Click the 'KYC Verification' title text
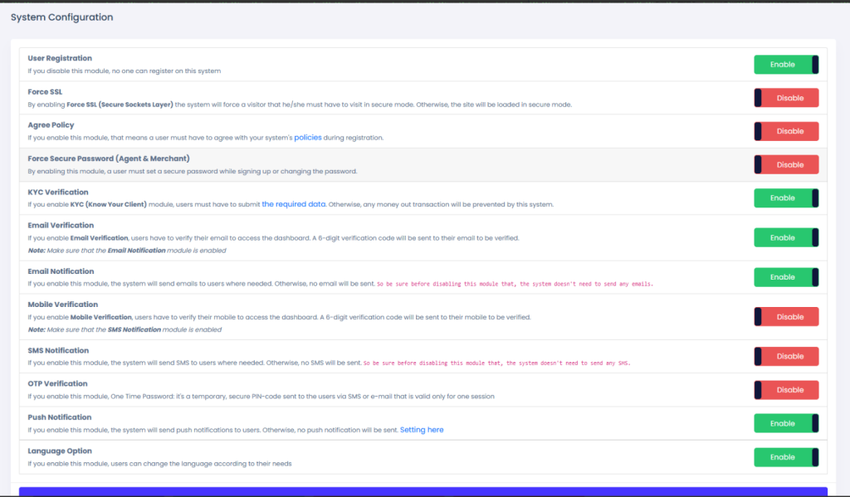The image size is (850, 497). (x=58, y=192)
